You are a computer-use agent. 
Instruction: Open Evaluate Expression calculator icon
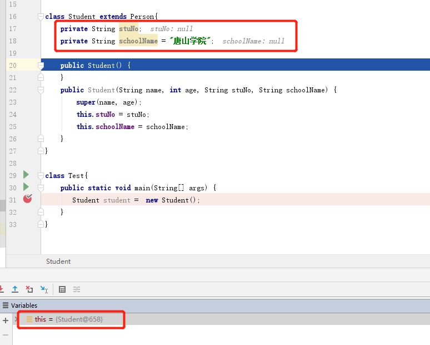pyautogui.click(x=62, y=289)
